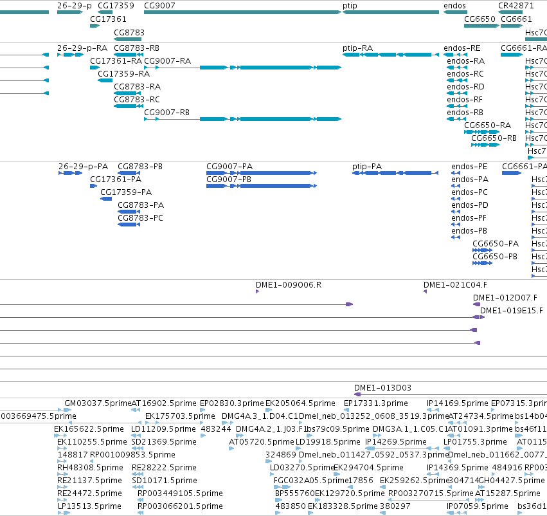Click the CG6661 gene label

pyautogui.click(x=516, y=19)
